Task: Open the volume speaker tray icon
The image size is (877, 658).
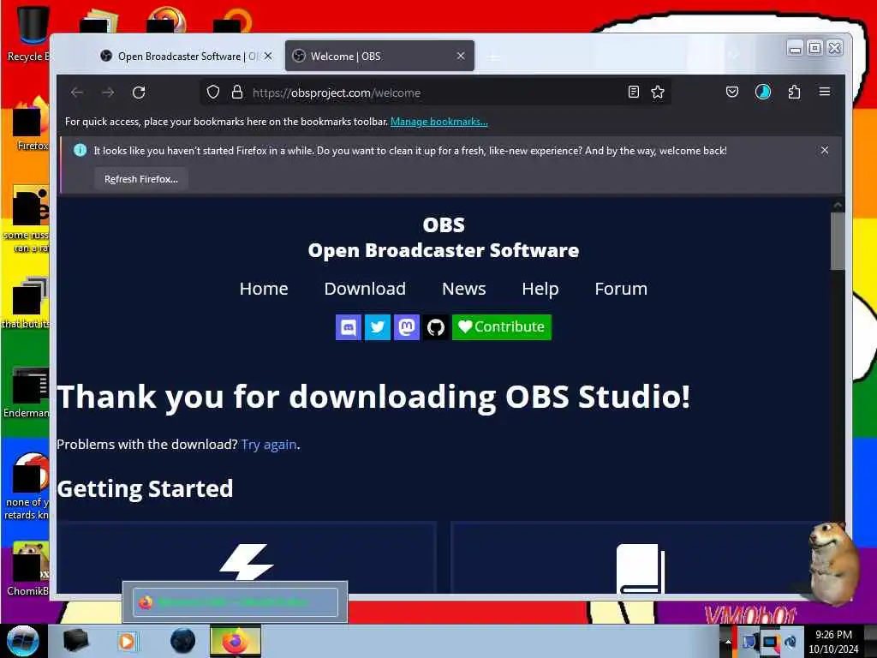Action: point(790,642)
